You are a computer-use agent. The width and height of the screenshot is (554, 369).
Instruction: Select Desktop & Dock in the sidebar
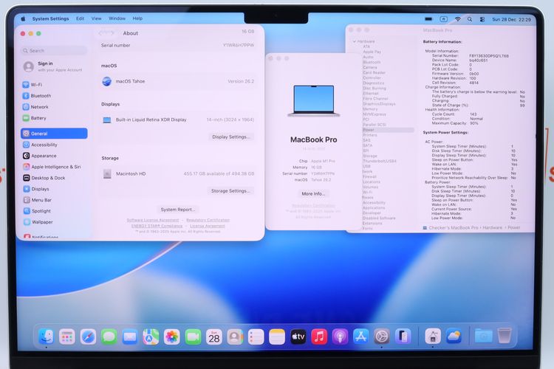[54, 178]
